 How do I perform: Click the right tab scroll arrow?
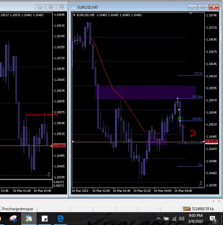[x=219, y=201]
